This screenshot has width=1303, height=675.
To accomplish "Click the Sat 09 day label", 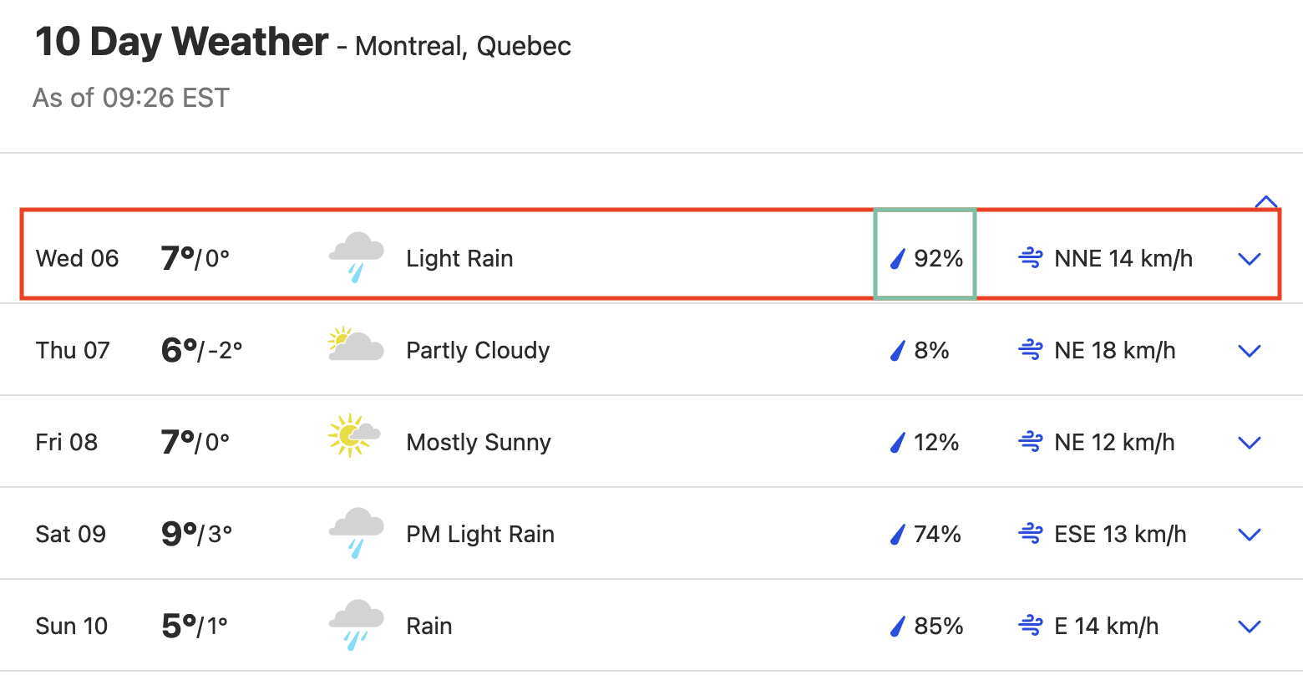I will pos(71,534).
